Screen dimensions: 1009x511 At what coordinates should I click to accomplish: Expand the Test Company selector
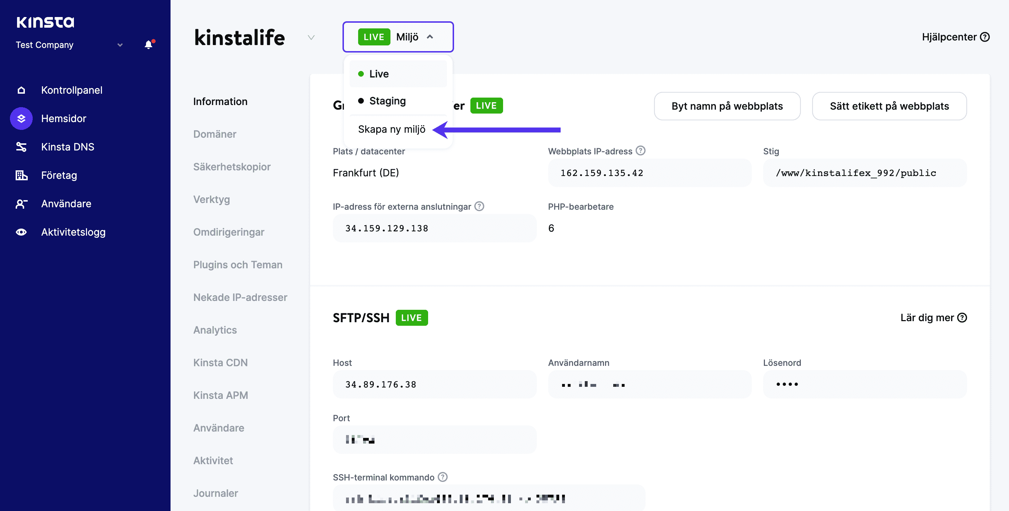(120, 45)
